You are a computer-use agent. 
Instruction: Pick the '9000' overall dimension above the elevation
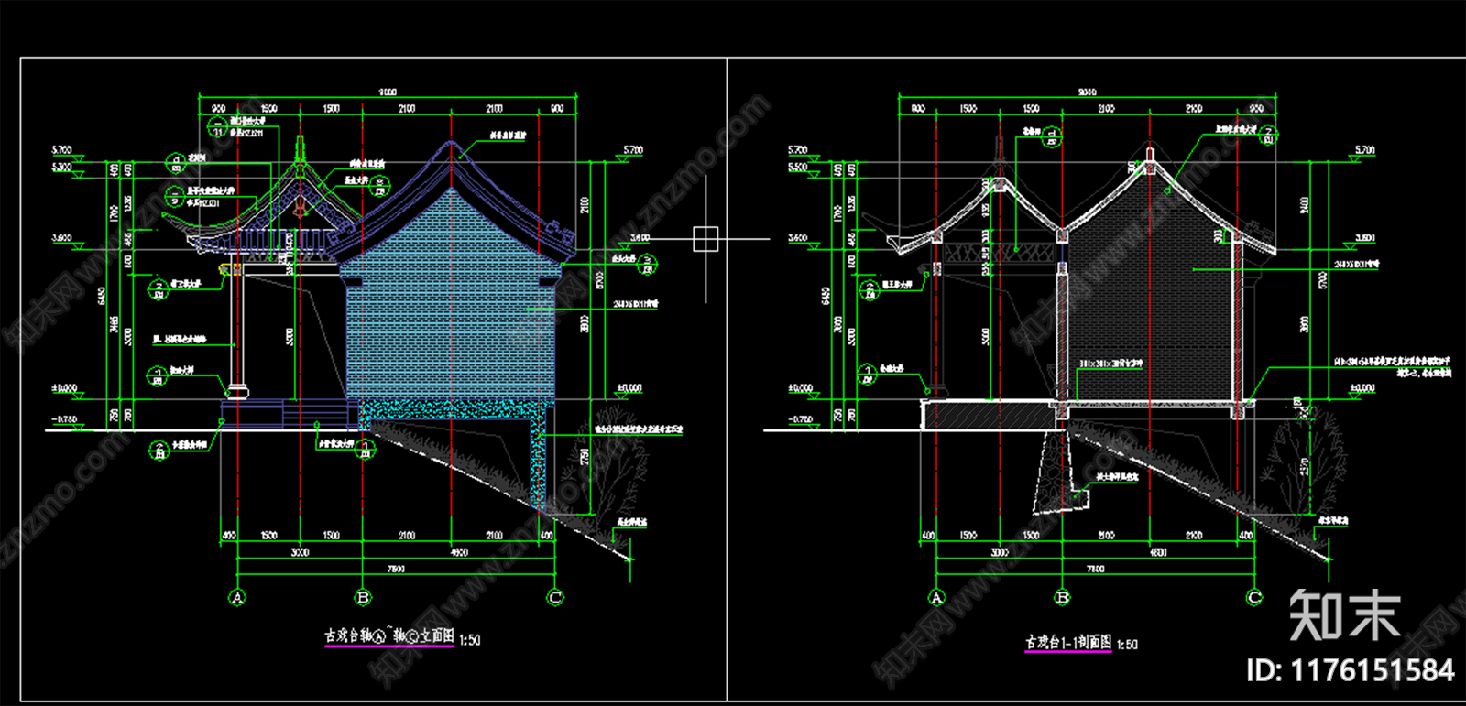tap(388, 92)
